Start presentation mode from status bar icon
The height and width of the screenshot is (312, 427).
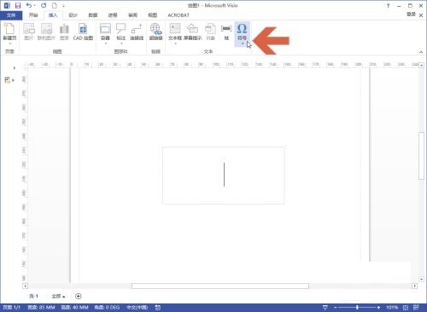pyautogui.click(x=325, y=307)
